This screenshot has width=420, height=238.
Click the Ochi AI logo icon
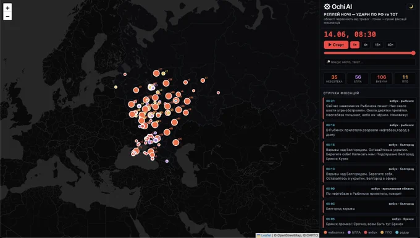point(327,7)
